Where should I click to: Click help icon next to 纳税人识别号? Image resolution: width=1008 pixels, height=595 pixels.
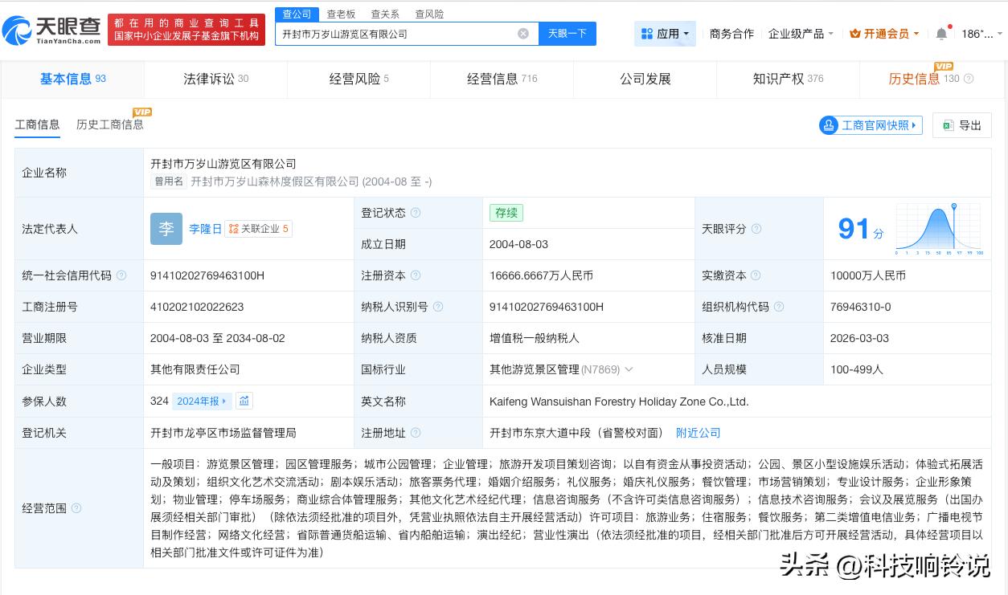coord(438,307)
